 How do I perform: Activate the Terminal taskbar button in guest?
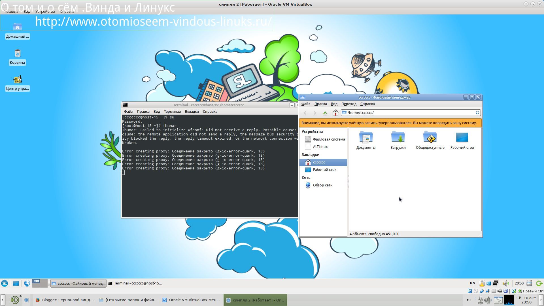point(135,283)
